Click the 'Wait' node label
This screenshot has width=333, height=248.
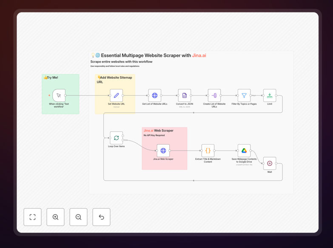pyautogui.click(x=270, y=172)
